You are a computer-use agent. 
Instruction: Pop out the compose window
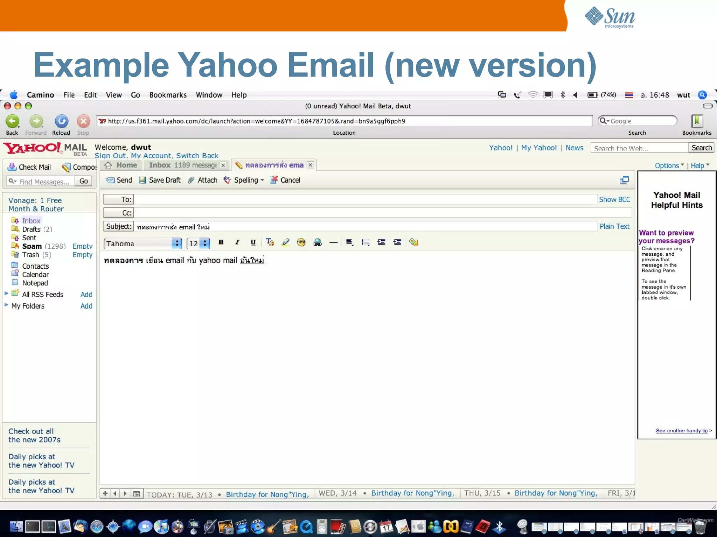tap(624, 180)
